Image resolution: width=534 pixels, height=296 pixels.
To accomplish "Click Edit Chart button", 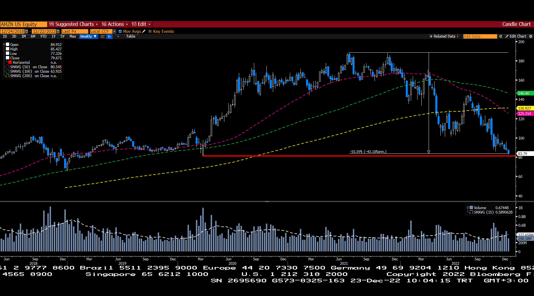I will coord(516,36).
